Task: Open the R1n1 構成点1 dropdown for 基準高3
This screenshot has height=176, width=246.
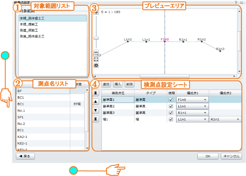Action: [x=192, y=113]
